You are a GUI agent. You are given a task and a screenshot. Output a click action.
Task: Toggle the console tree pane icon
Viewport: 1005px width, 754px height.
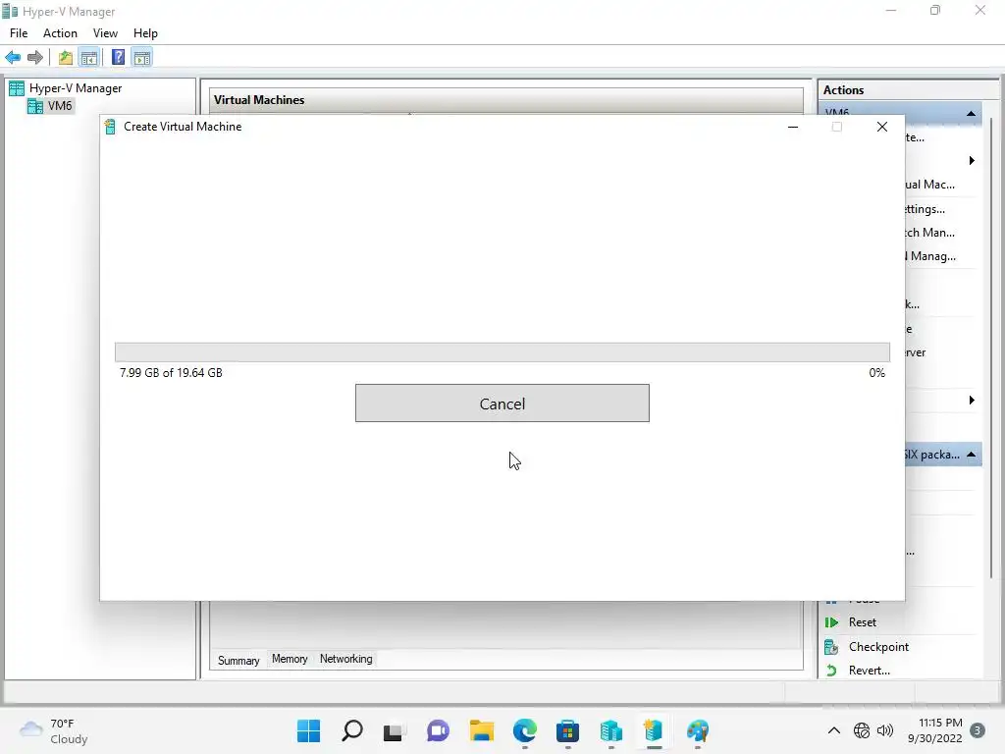tap(89, 58)
